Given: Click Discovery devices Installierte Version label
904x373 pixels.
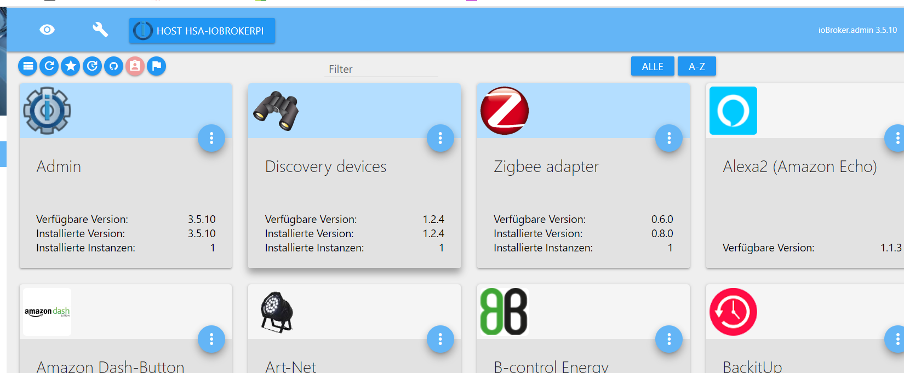Looking at the screenshot, I should point(309,233).
